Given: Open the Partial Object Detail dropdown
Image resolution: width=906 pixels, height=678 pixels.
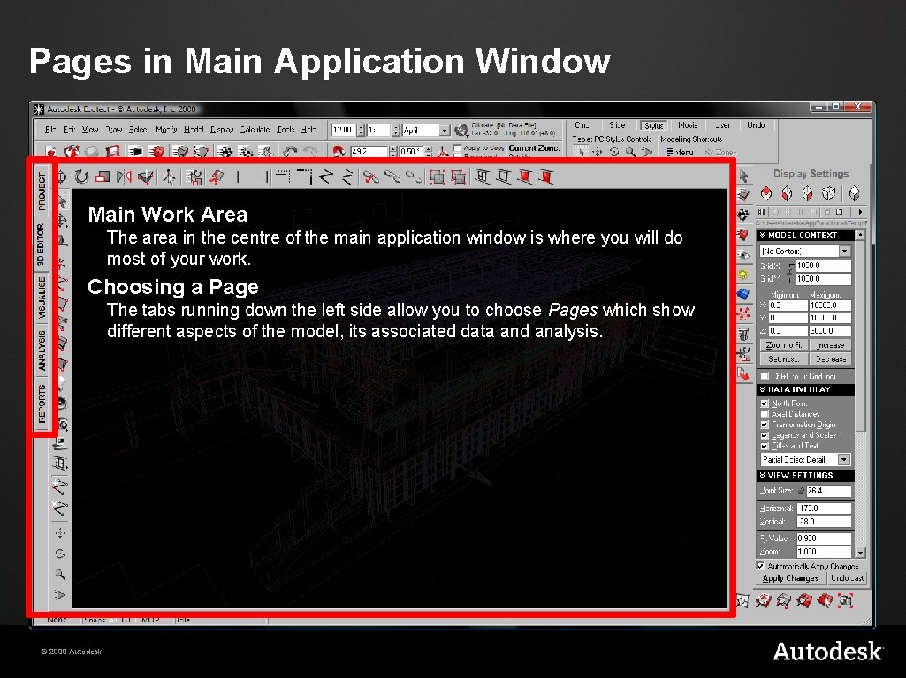Looking at the screenshot, I should coord(844,459).
